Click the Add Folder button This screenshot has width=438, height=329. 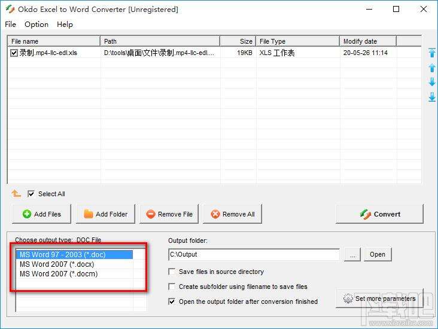(105, 214)
